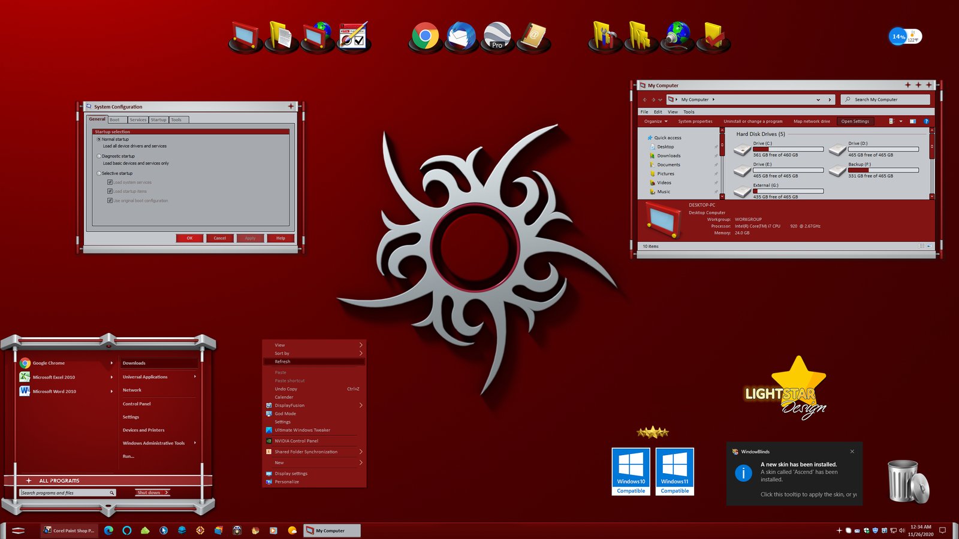Open help icon in My Computer toolbar
This screenshot has width=959, height=539.
click(926, 121)
